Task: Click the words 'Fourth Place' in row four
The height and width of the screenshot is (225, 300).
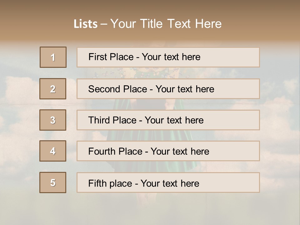Action: pyautogui.click(x=115, y=152)
